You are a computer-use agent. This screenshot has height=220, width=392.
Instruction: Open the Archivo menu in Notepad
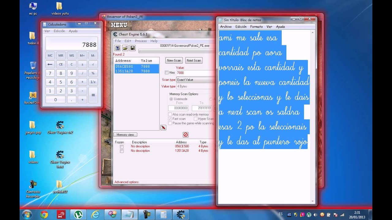226,27
